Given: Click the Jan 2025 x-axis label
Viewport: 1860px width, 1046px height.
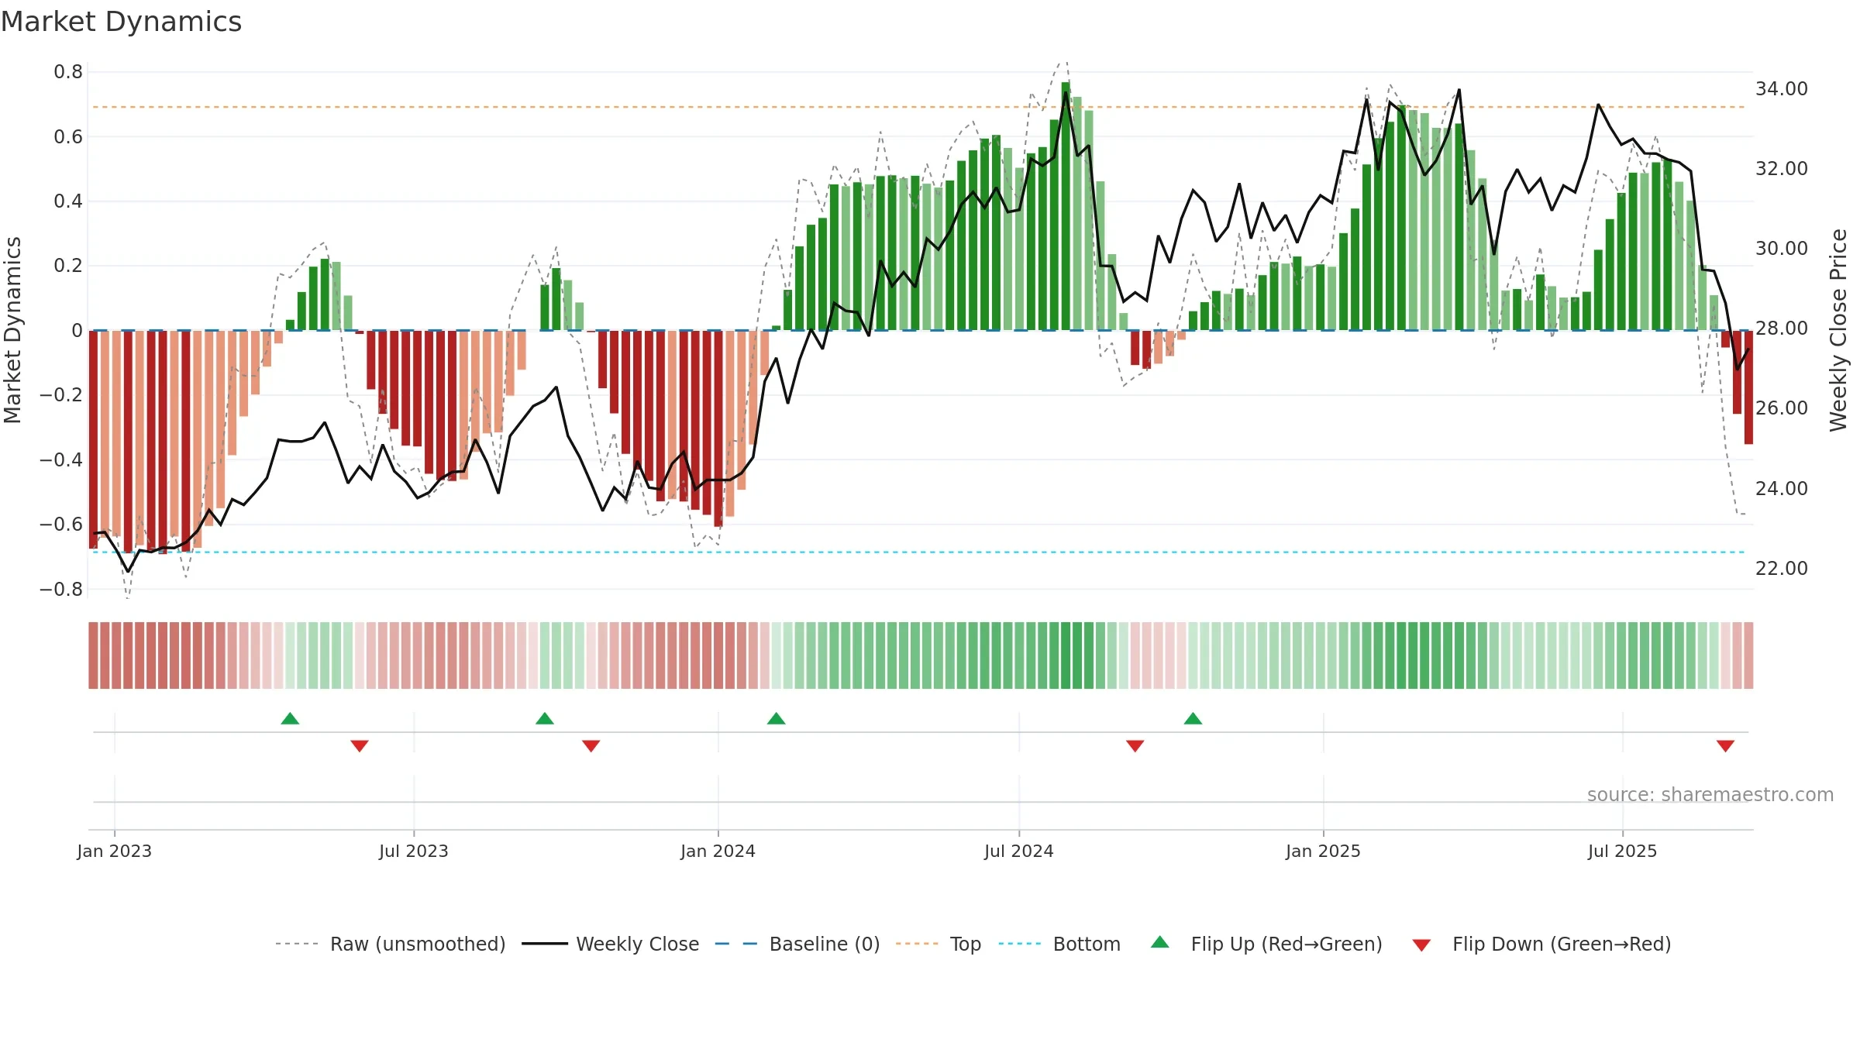Looking at the screenshot, I should pyautogui.click(x=1324, y=851).
